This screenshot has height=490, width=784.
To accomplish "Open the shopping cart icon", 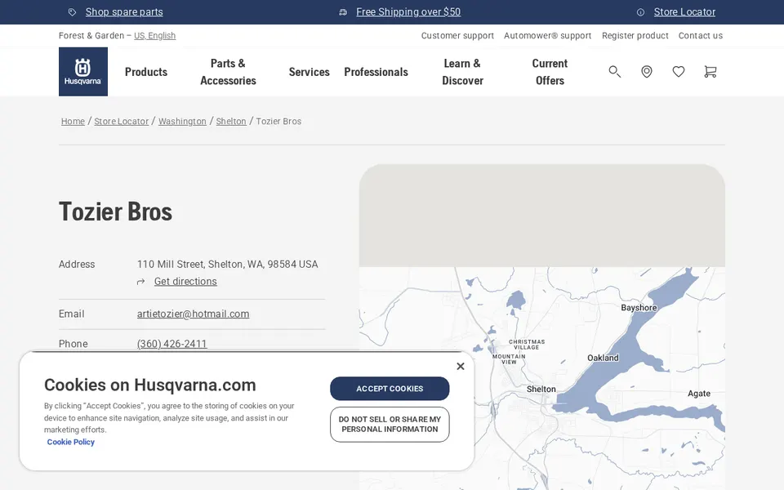I will pos(710,72).
